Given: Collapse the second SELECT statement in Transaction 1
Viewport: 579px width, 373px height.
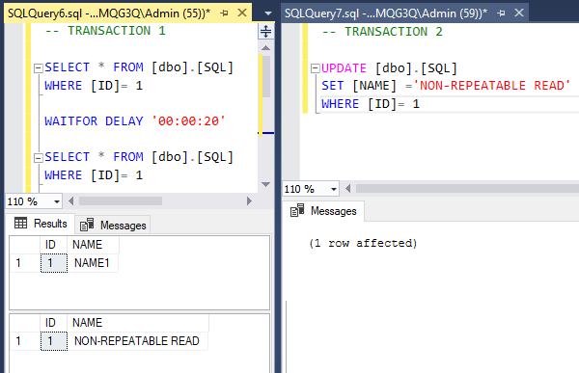Looking at the screenshot, I should click(x=38, y=158).
